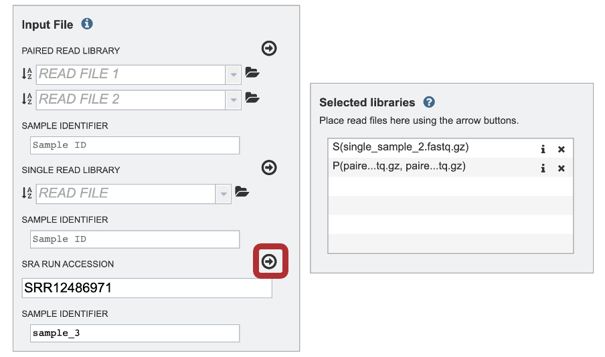The height and width of the screenshot is (357, 605).
Task: Click the sample_3 identifier field
Action: [135, 333]
